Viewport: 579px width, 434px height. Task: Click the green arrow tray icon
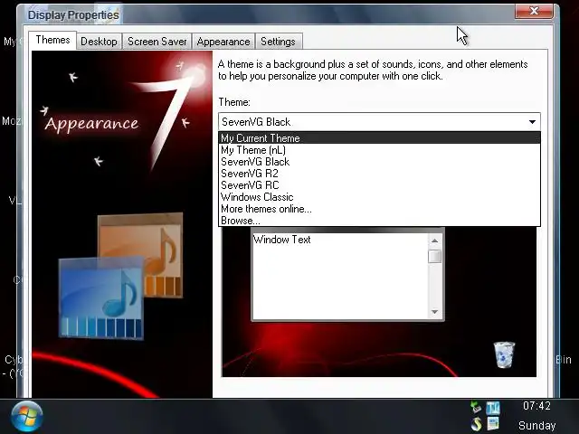[x=476, y=407]
